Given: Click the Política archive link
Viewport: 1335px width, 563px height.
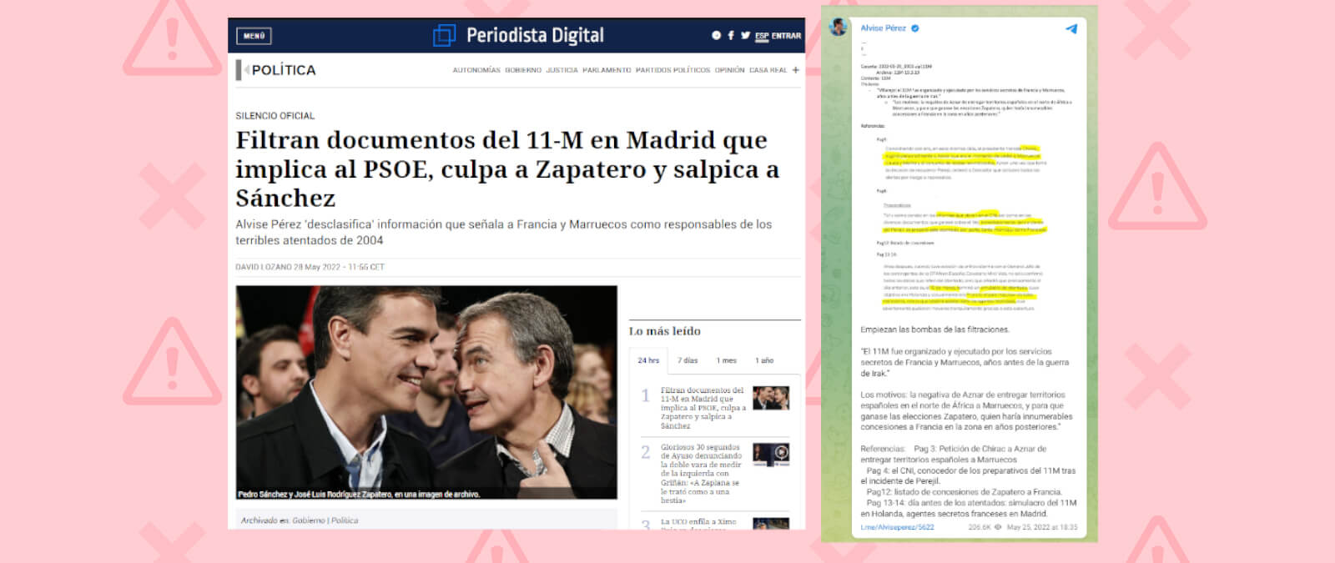Looking at the screenshot, I should click(345, 520).
